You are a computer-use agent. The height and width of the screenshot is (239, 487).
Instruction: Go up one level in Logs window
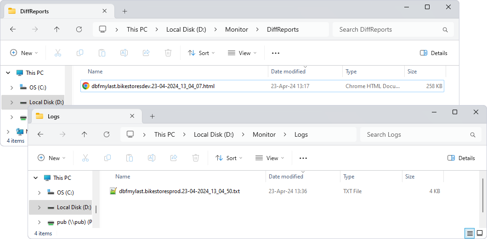tap(84, 134)
